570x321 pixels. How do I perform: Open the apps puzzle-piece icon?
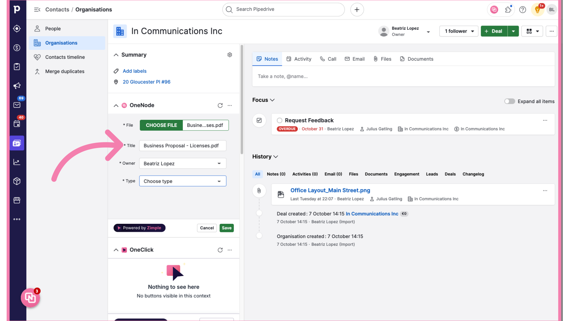(508, 10)
